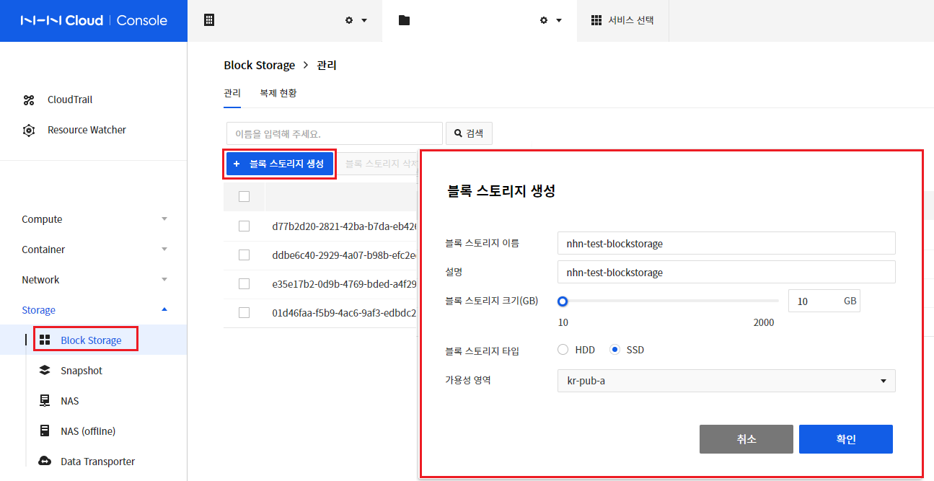Click the 설명 description input field
This screenshot has height=481, width=934.
click(726, 272)
